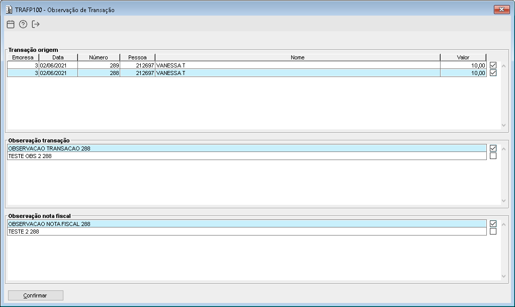Image resolution: width=515 pixels, height=307 pixels.
Task: Click the TRAFP100 document title icon
Action: coord(9,10)
